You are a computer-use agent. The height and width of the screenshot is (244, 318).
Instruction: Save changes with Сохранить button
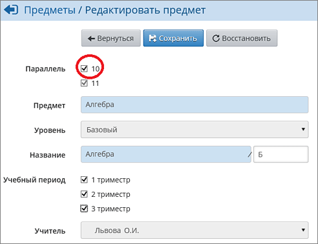pyautogui.click(x=173, y=38)
